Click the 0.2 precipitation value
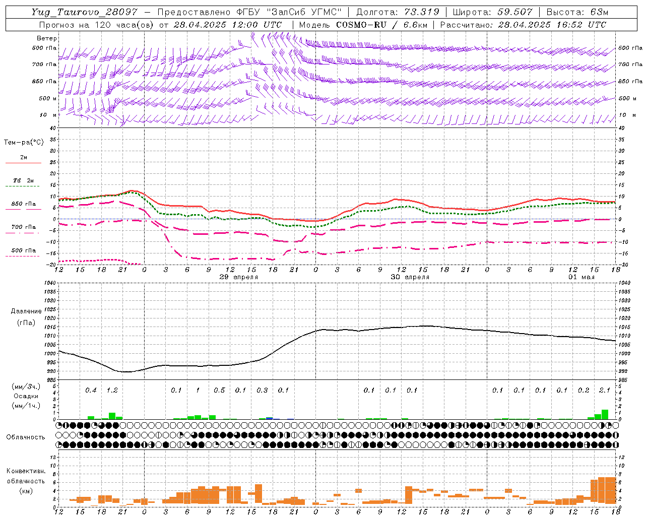 pos(584,391)
